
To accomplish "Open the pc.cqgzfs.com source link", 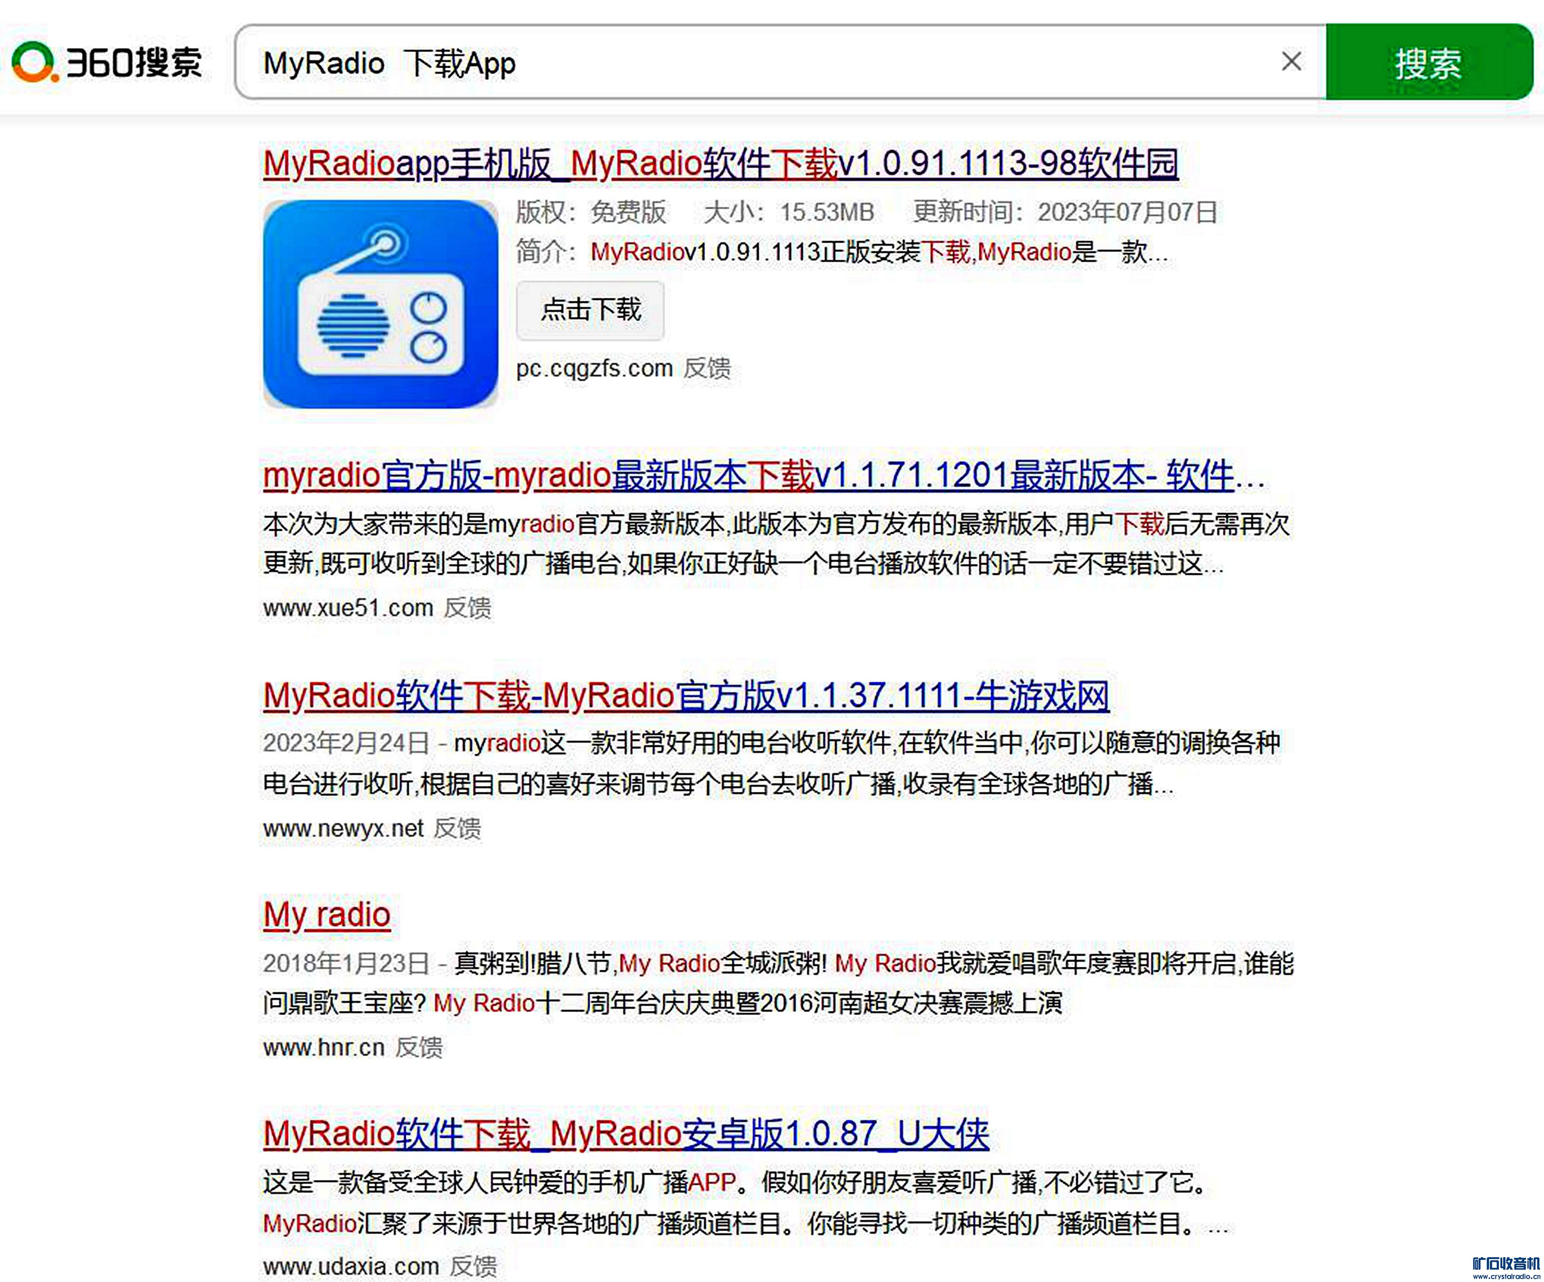I will point(594,368).
